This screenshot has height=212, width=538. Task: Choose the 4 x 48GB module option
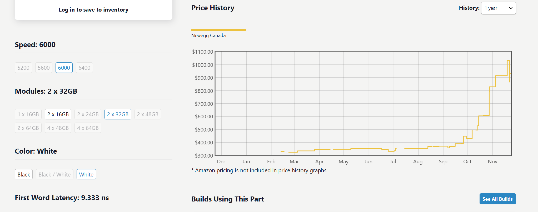58,128
